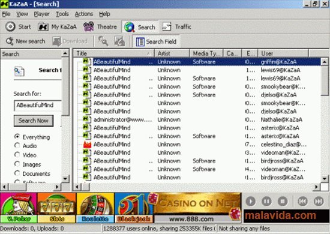This screenshot has width=330, height=234.
Task: Start a New search
Action: click(x=25, y=41)
